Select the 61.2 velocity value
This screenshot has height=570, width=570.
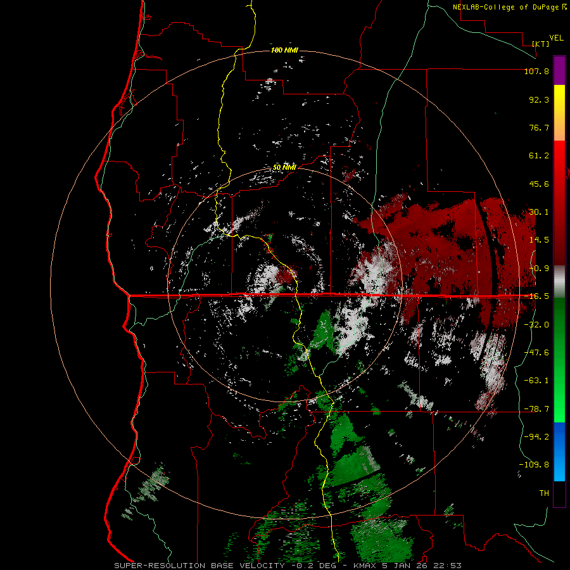point(539,156)
